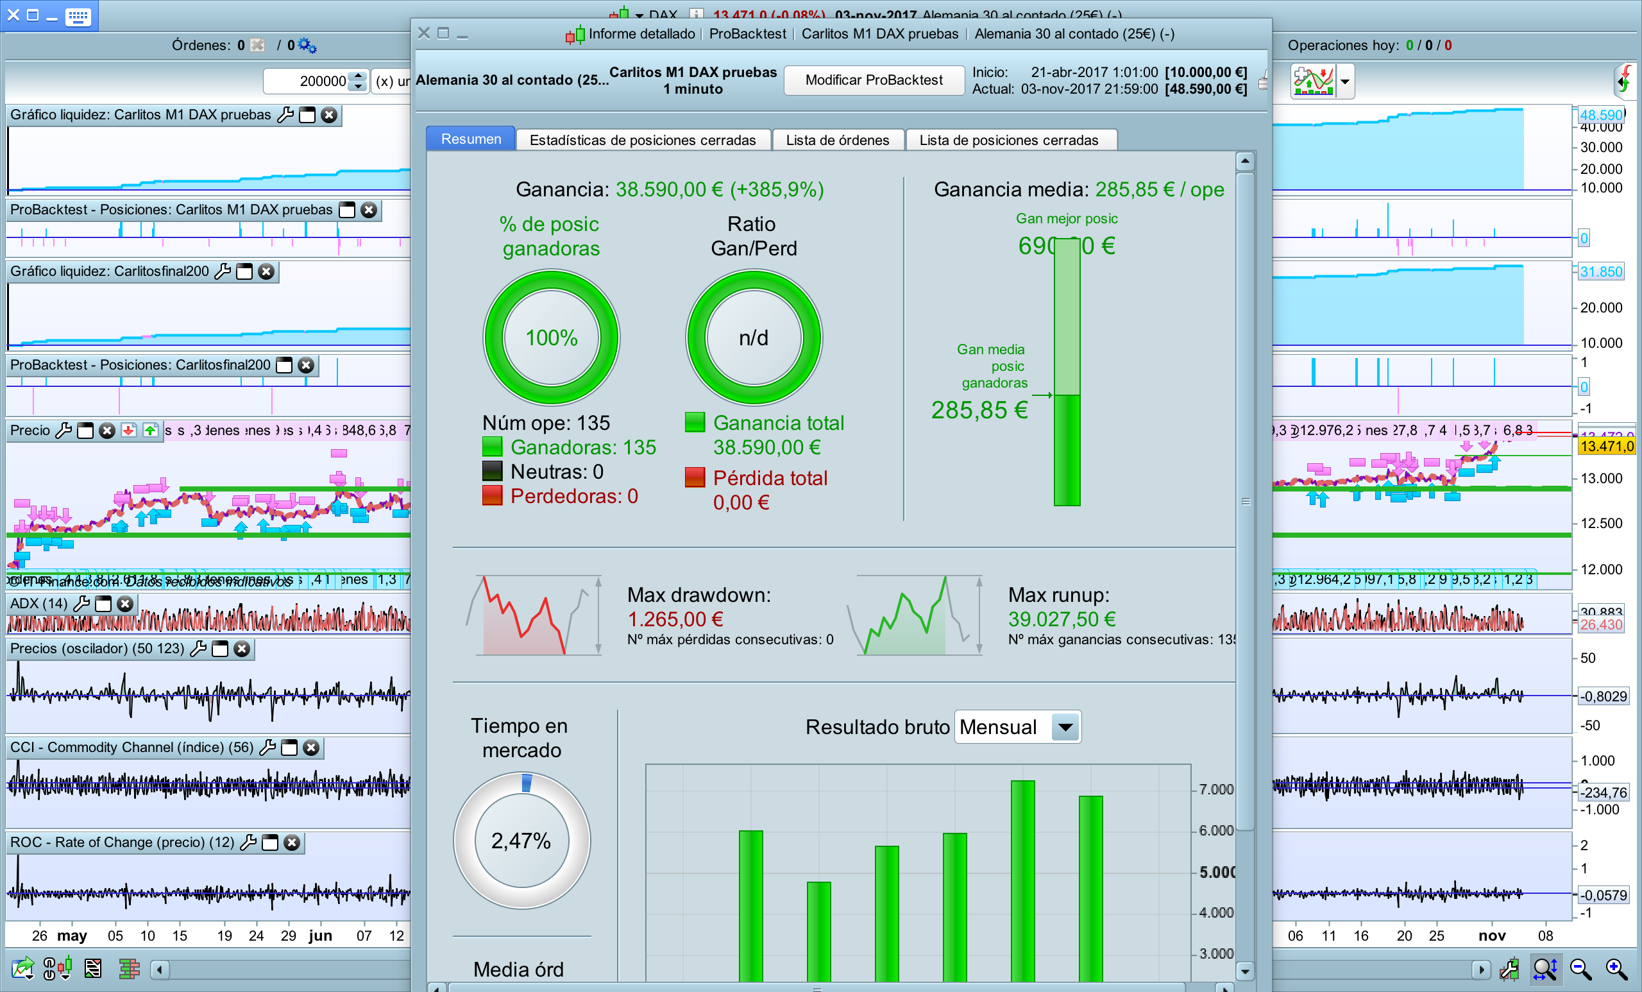The image size is (1642, 992).
Task: Open ADX (14) indicator settings wrench
Action: [x=81, y=603]
